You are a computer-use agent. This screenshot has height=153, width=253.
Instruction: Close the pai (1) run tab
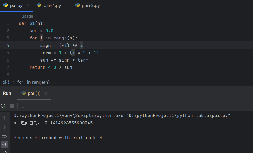pos(46,94)
